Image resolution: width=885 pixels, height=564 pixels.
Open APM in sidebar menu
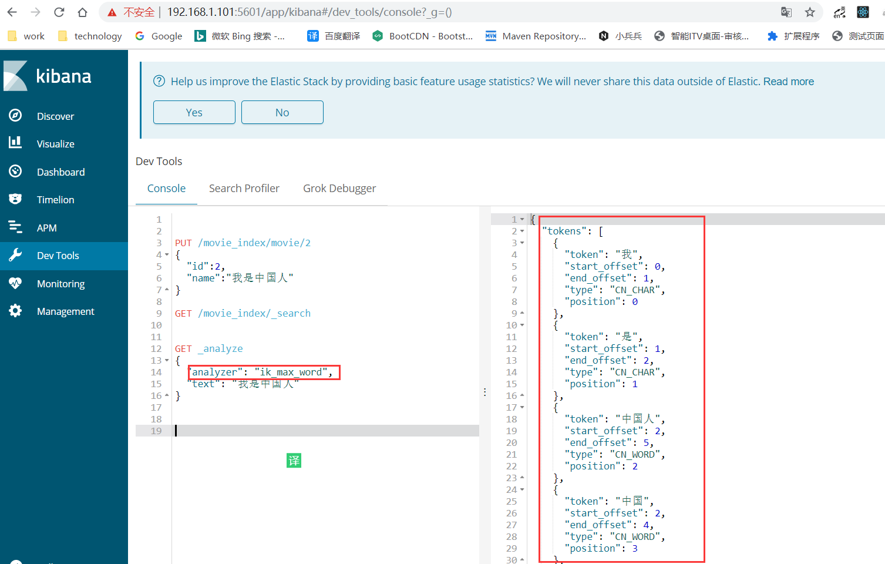46,228
